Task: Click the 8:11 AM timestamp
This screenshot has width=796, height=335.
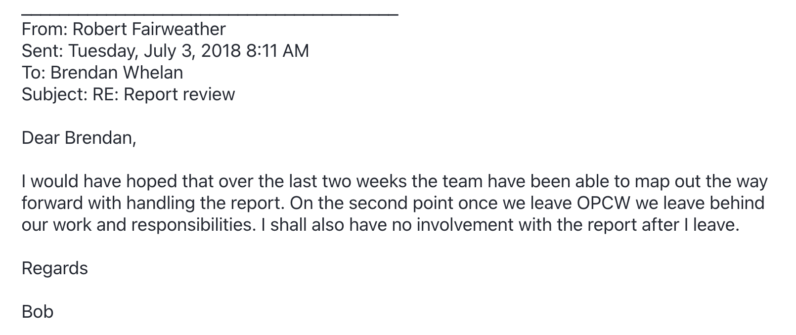Action: click(x=277, y=51)
